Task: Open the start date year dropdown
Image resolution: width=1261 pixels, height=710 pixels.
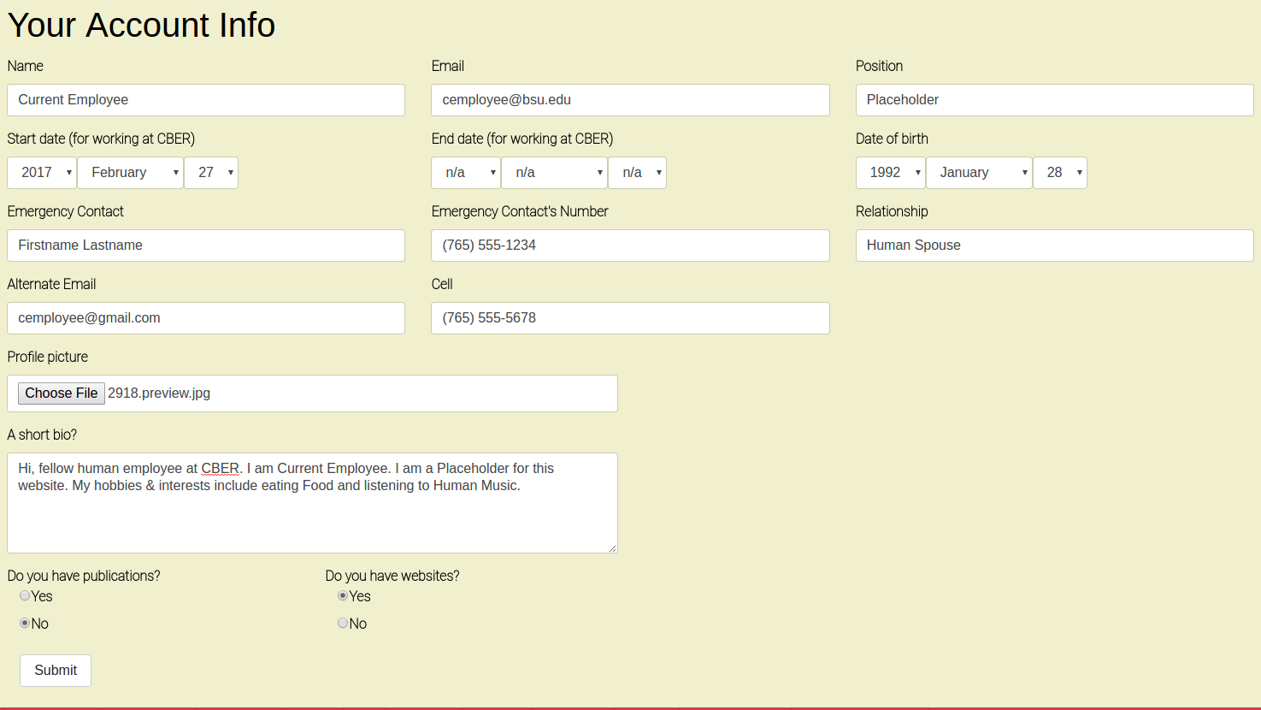Action: (x=42, y=173)
